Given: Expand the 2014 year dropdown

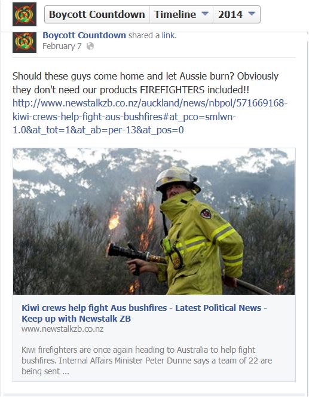Looking at the screenshot, I should point(252,14).
